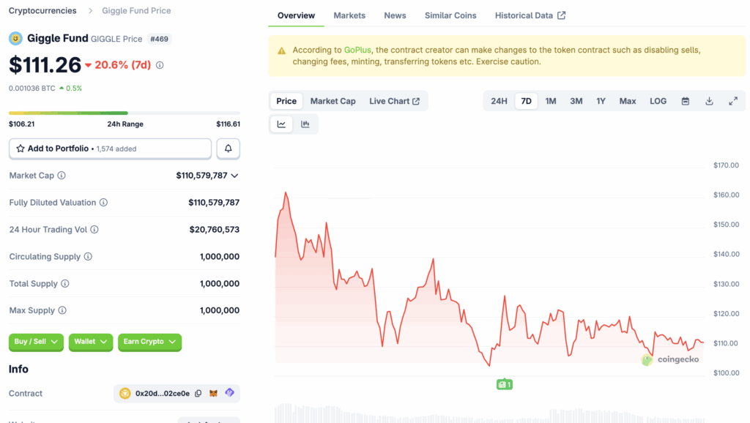Show 24 Hour Trading Vol info icon

(94, 229)
